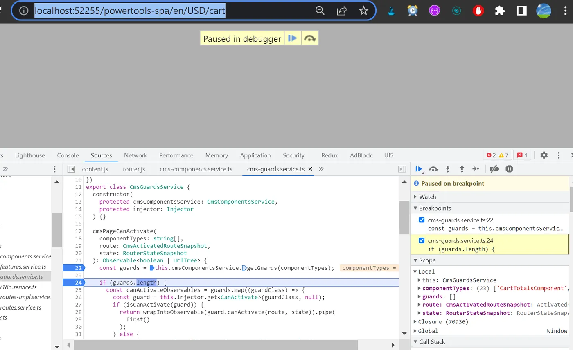Show more editor tabs chevron
The image size is (573, 350).
[x=321, y=169]
